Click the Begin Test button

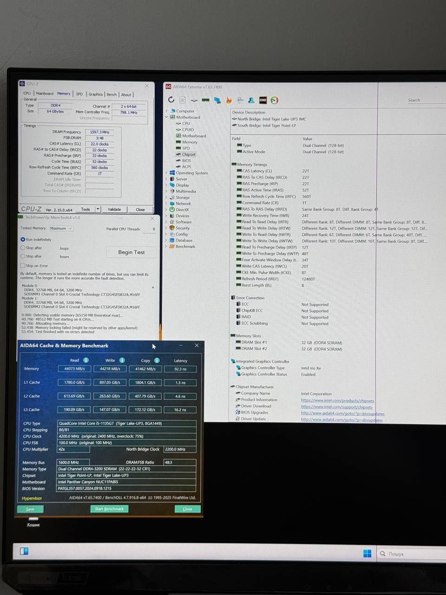click(131, 252)
